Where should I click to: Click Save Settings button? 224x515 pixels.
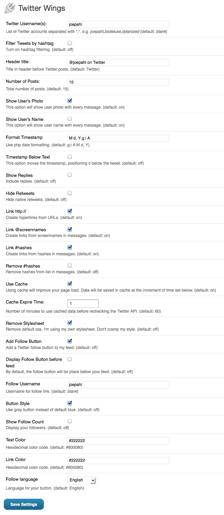(24, 504)
